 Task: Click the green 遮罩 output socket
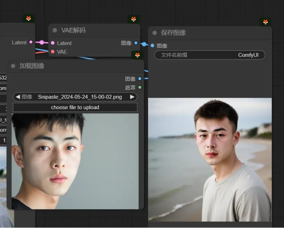click(x=140, y=87)
